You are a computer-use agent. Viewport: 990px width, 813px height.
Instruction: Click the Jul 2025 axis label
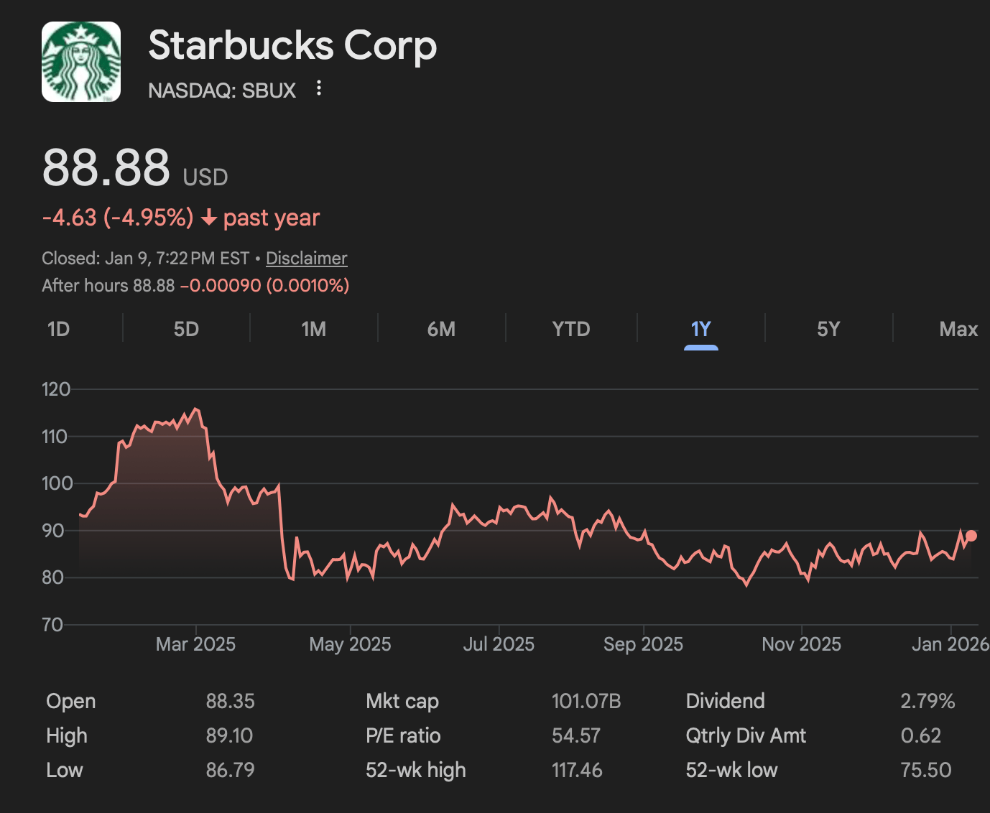pos(499,644)
